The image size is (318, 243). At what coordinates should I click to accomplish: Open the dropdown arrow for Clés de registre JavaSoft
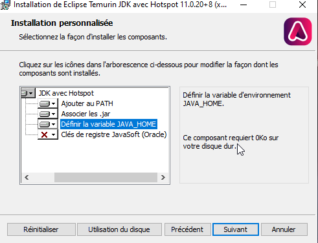tap(54, 135)
